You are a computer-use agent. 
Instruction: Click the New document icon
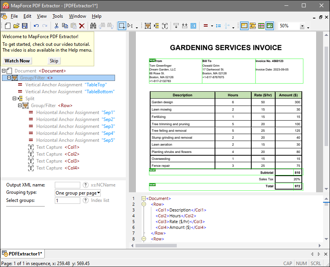[8, 26]
